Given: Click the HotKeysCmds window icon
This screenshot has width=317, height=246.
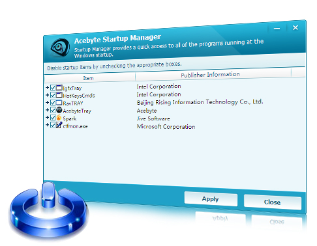Looking at the screenshot, I should tap(59, 95).
